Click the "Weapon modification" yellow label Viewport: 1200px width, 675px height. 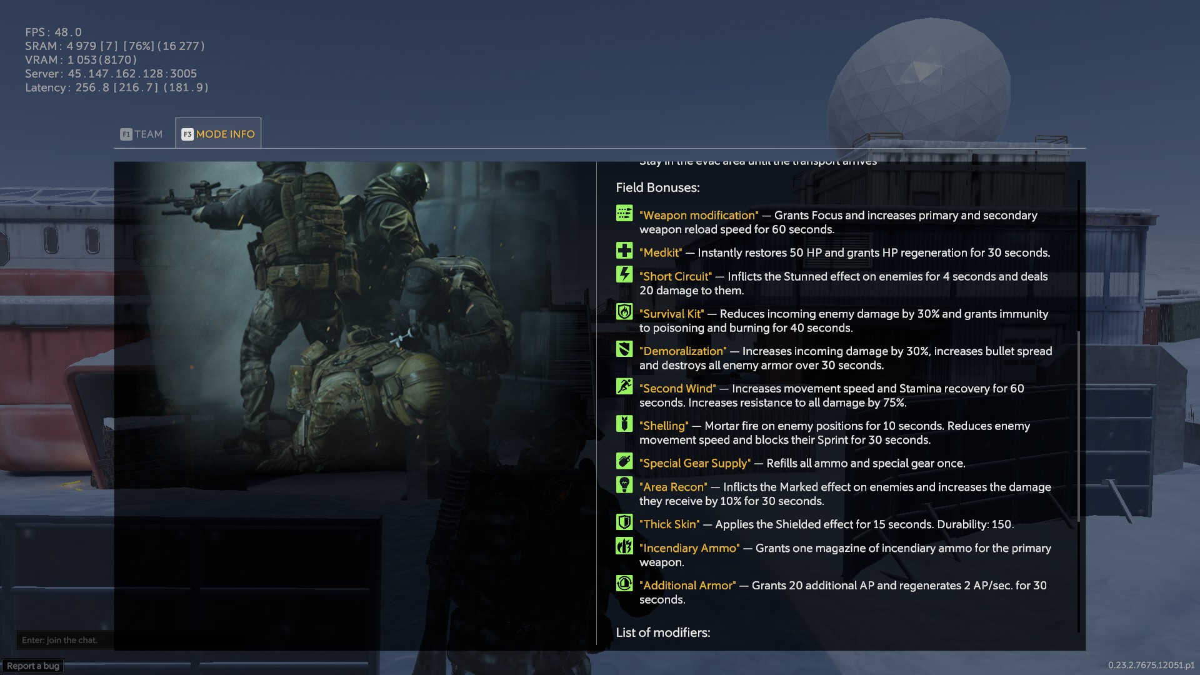click(x=698, y=216)
